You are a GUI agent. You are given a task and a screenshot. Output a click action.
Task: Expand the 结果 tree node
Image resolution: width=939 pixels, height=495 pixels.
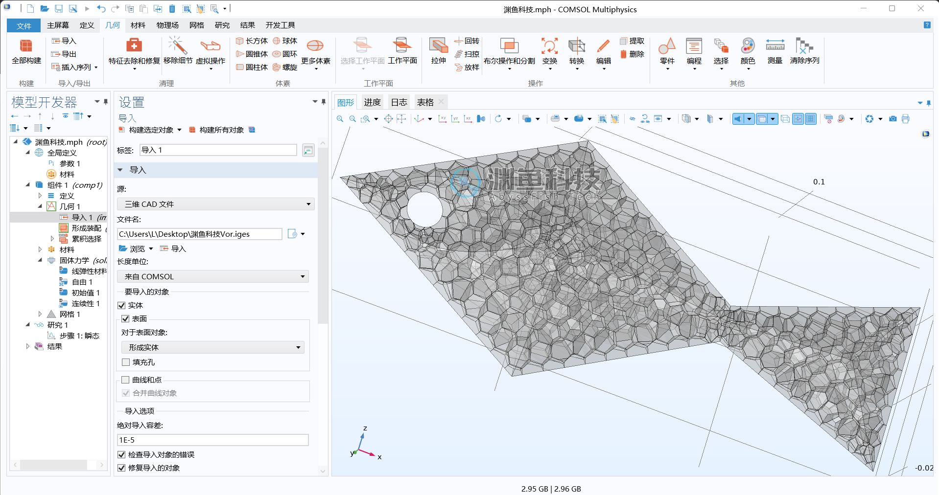(28, 346)
